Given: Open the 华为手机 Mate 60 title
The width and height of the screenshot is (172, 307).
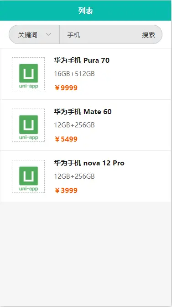Looking at the screenshot, I should pyautogui.click(x=83, y=112).
